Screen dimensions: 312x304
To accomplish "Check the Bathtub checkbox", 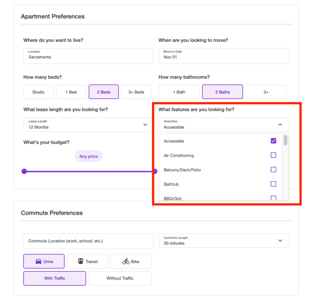I will [x=273, y=184].
